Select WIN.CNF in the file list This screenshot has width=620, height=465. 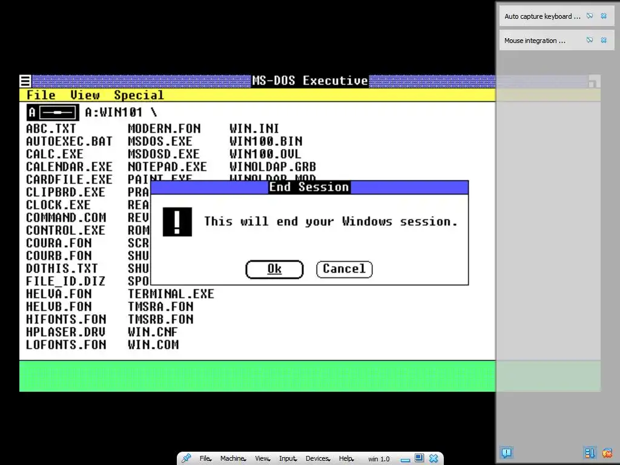pyautogui.click(x=153, y=332)
